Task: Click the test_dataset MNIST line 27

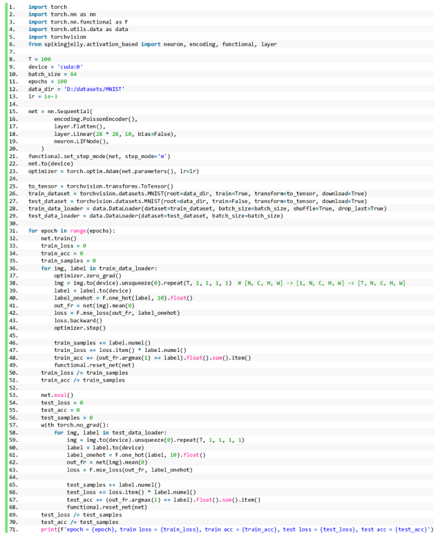Action: point(198,201)
